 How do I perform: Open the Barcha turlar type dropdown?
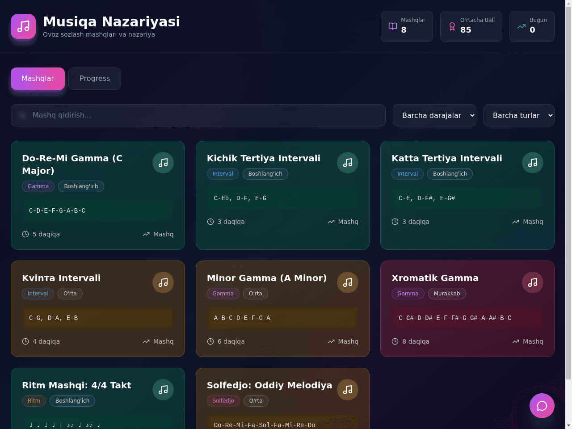pos(519,115)
